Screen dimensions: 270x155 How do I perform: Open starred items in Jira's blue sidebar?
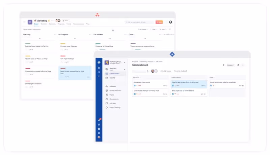(x=99, y=68)
